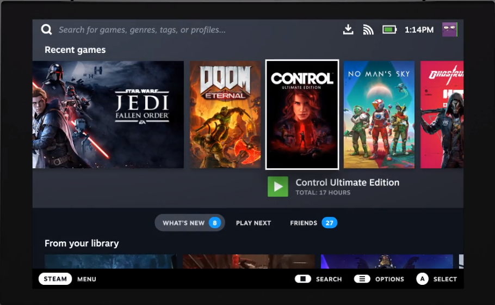The height and width of the screenshot is (305, 495).
Task: Select the Ghostrunner game cover
Action: [442, 114]
